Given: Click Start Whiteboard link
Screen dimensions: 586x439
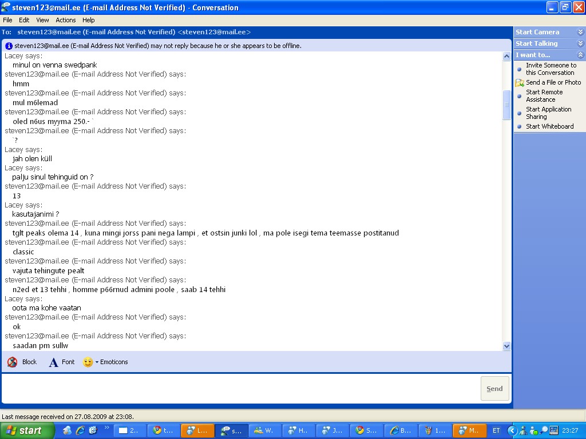Looking at the screenshot, I should tap(549, 126).
